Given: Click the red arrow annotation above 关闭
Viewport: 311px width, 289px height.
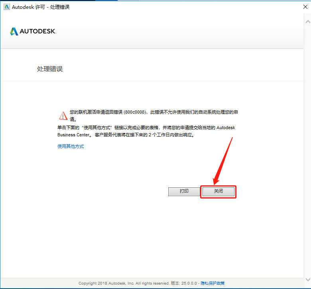Looking at the screenshot, I should pyautogui.click(x=222, y=161).
